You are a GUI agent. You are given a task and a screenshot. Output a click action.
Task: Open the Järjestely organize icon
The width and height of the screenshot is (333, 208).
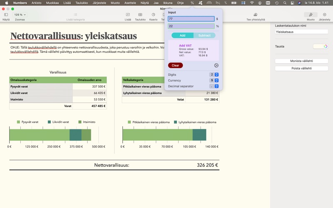(325, 15)
